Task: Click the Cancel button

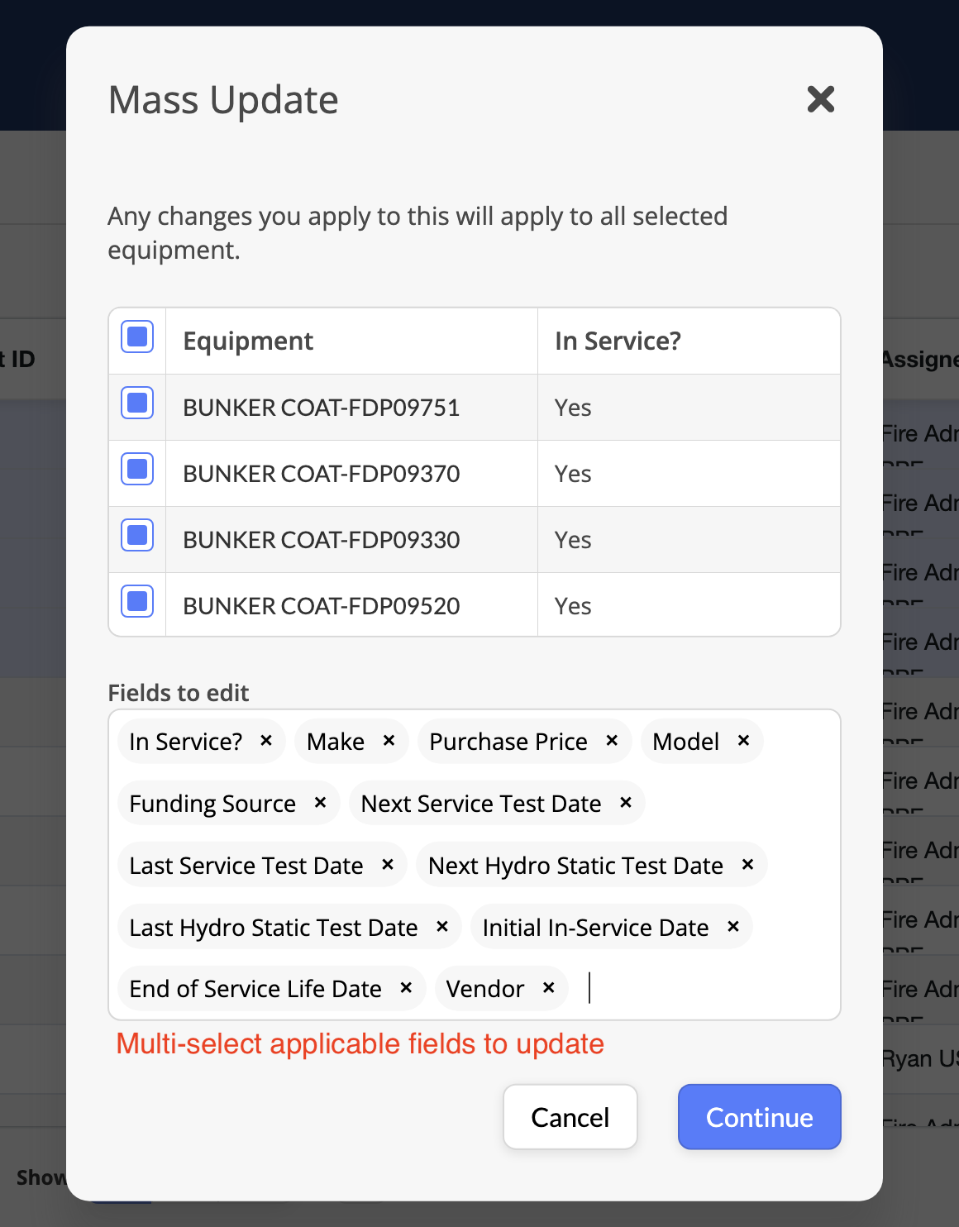Action: click(570, 1117)
